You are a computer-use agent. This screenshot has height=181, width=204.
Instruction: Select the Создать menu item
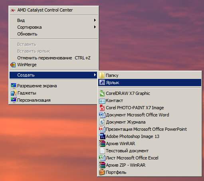(53, 75)
